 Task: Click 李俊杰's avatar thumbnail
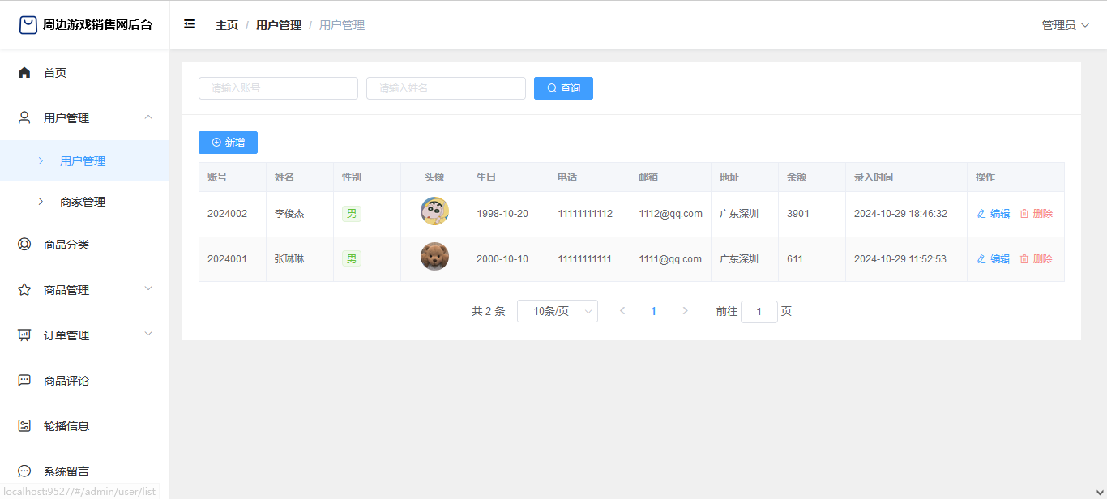434,211
